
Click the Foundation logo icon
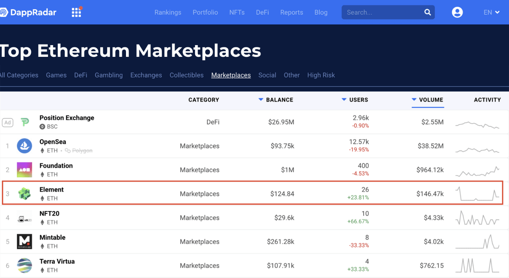[25, 170]
